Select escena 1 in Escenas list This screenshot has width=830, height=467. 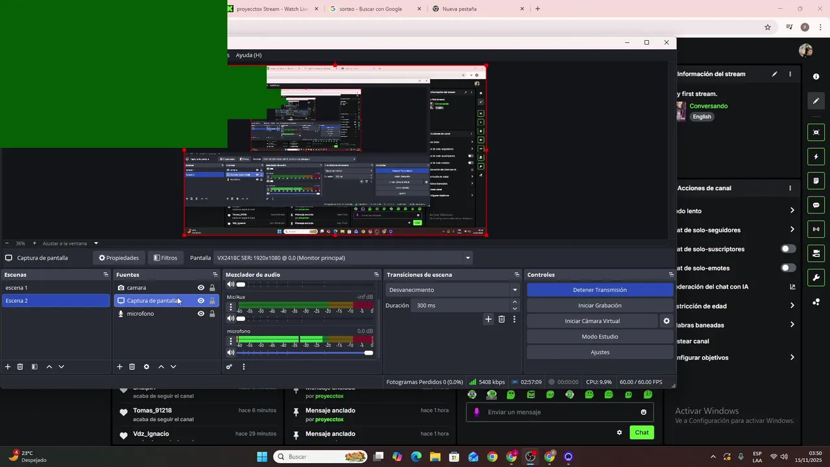(x=56, y=288)
